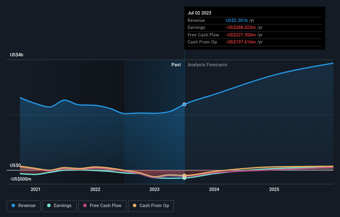The image size is (340, 217).
Task: Toggle the Free Cash Flow legend series
Action: [x=102, y=206]
